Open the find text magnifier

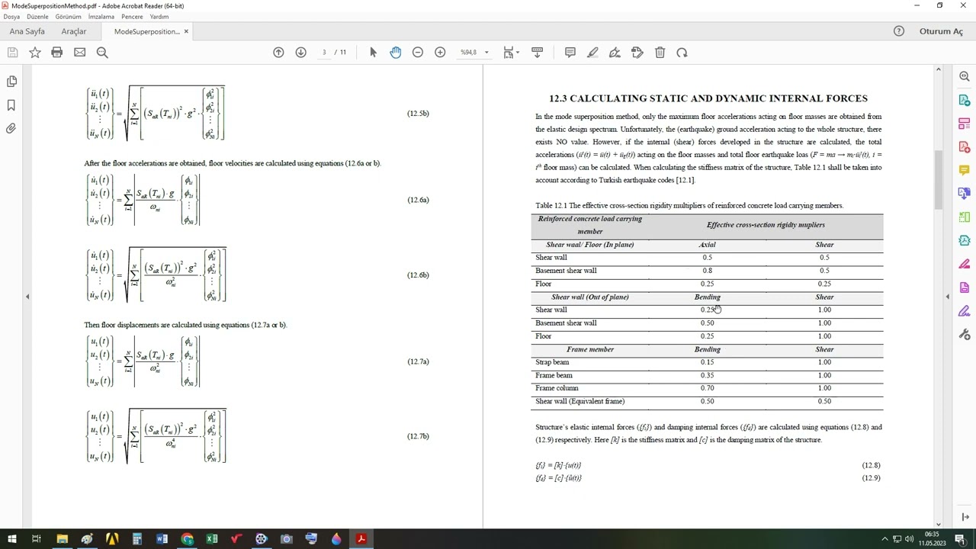102,52
